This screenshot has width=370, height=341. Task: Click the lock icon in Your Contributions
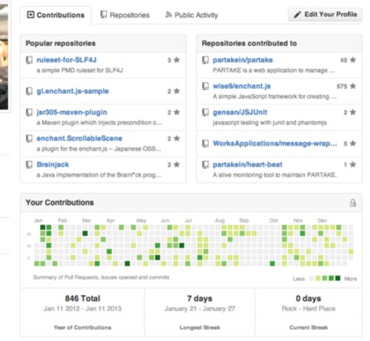coord(353,203)
